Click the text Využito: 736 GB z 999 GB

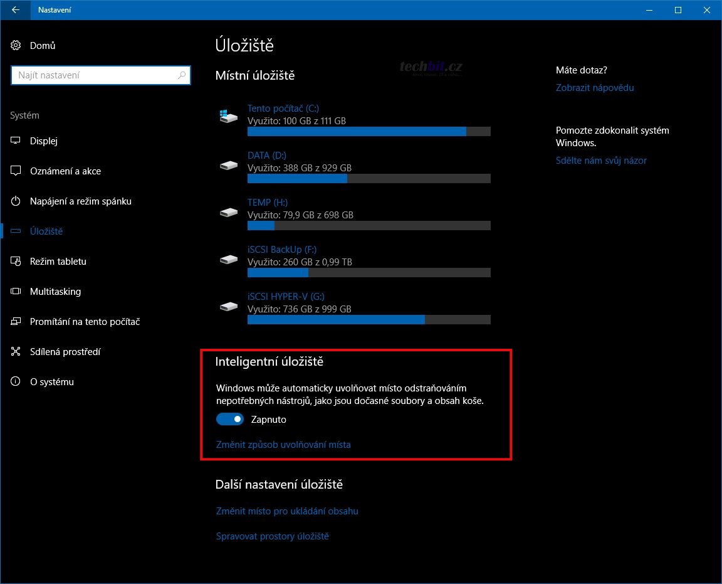(300, 309)
